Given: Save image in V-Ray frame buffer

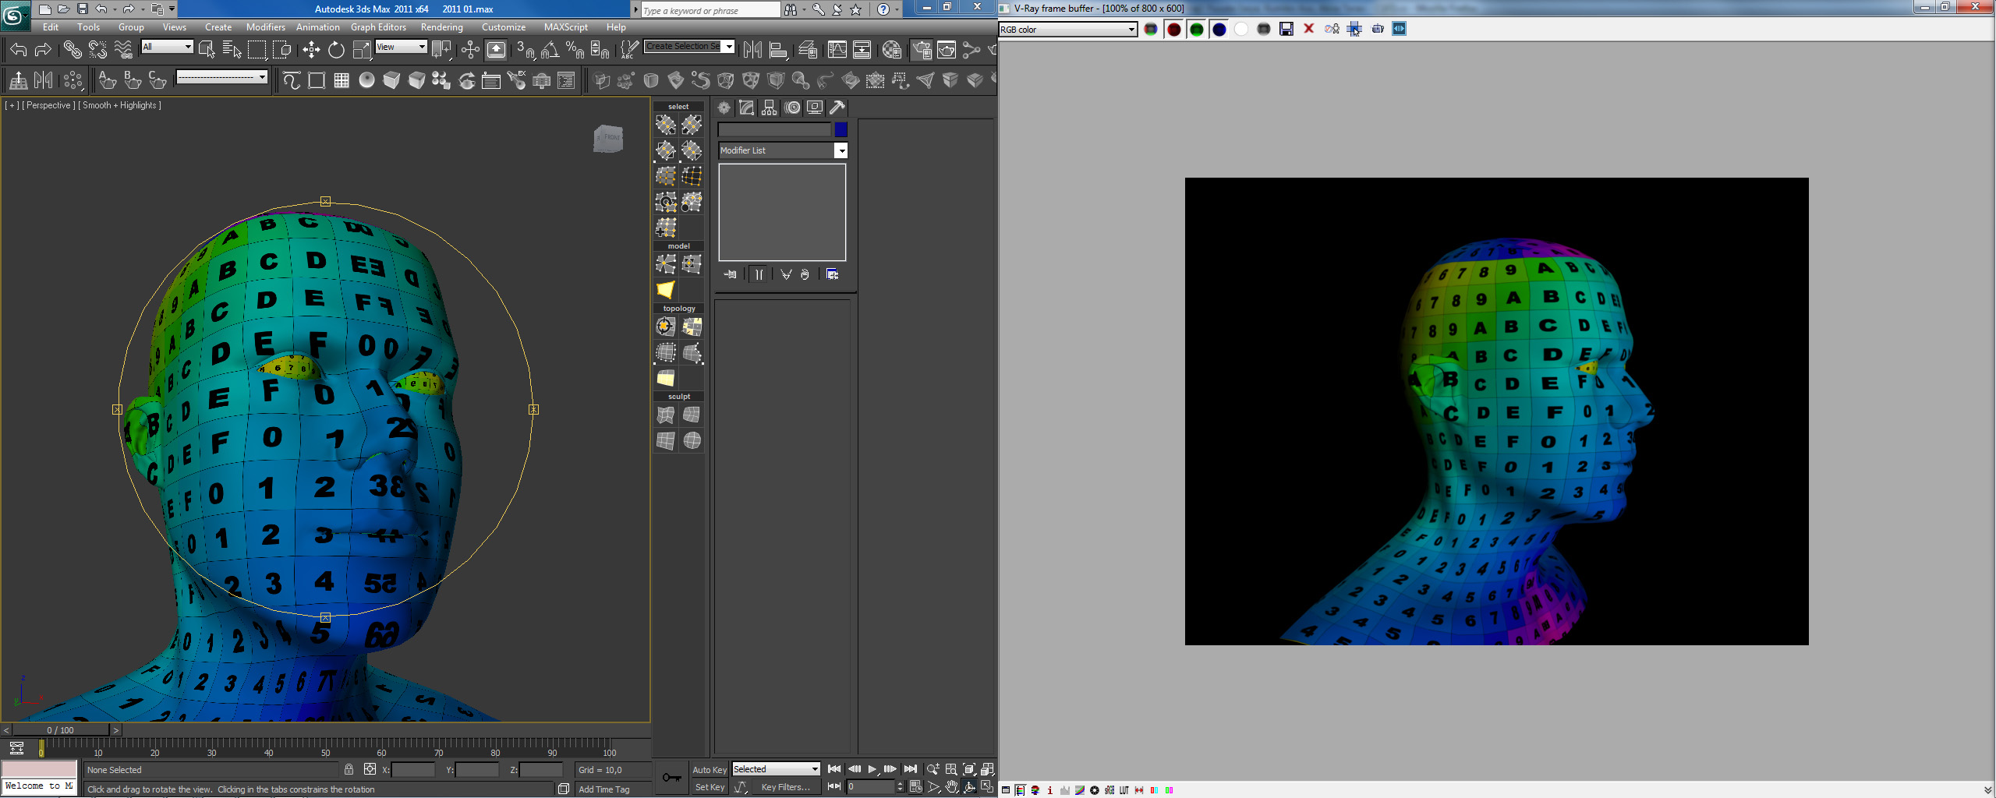Looking at the screenshot, I should 1286,29.
